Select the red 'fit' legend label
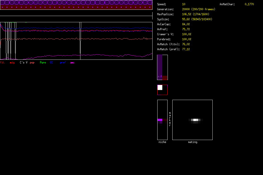 2,62
